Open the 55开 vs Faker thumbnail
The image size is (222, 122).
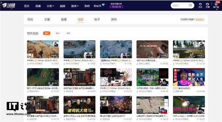click(x=189, y=105)
